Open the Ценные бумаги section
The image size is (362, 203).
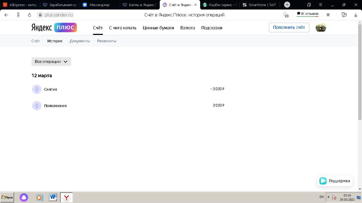158,28
